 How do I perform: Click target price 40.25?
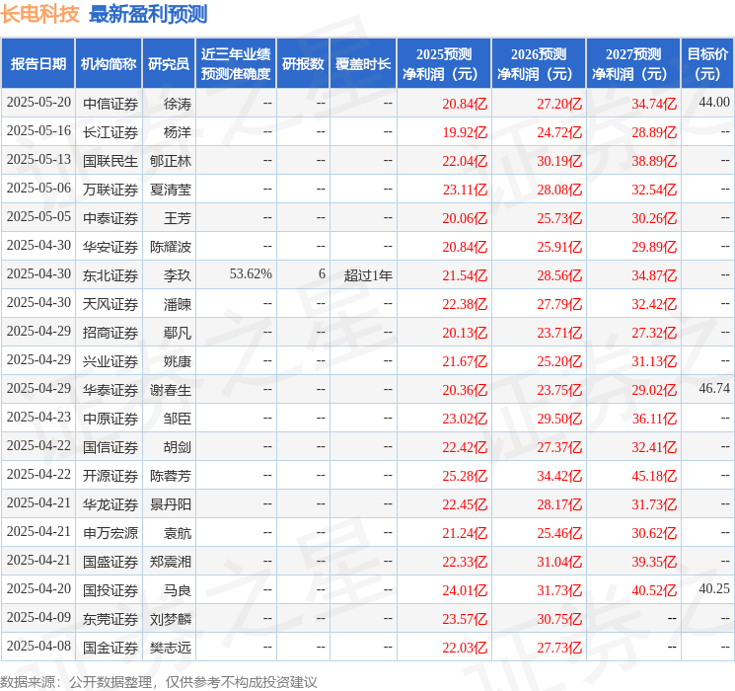714,588
